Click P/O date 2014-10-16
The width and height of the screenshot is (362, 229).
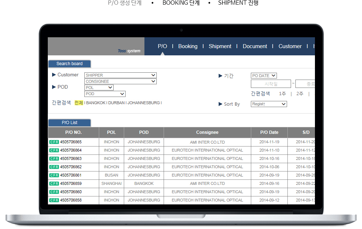(269, 159)
